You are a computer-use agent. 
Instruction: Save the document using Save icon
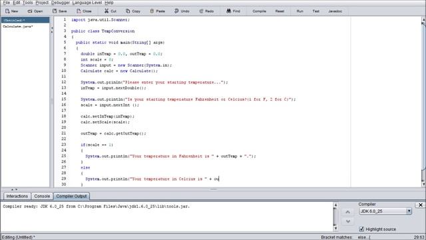click(x=59, y=11)
